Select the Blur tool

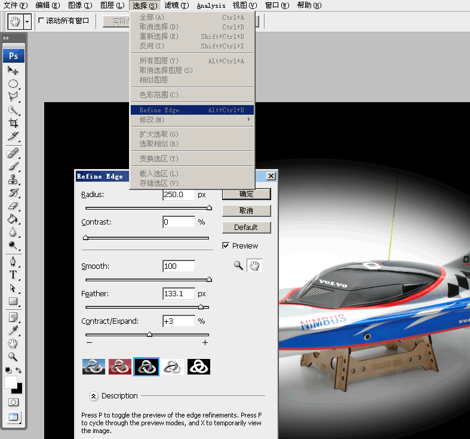pyautogui.click(x=13, y=232)
